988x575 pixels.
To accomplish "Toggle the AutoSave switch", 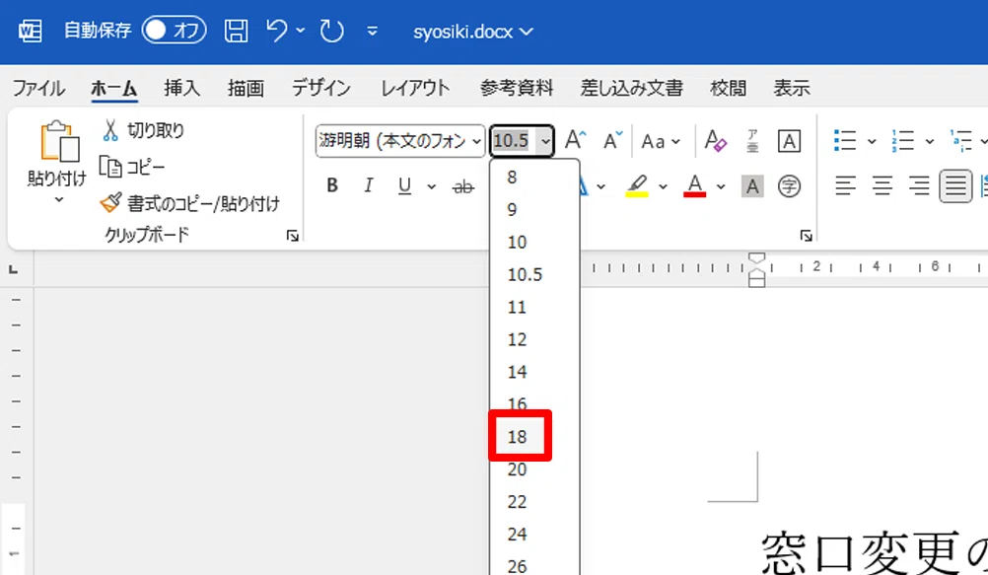I will point(174,31).
